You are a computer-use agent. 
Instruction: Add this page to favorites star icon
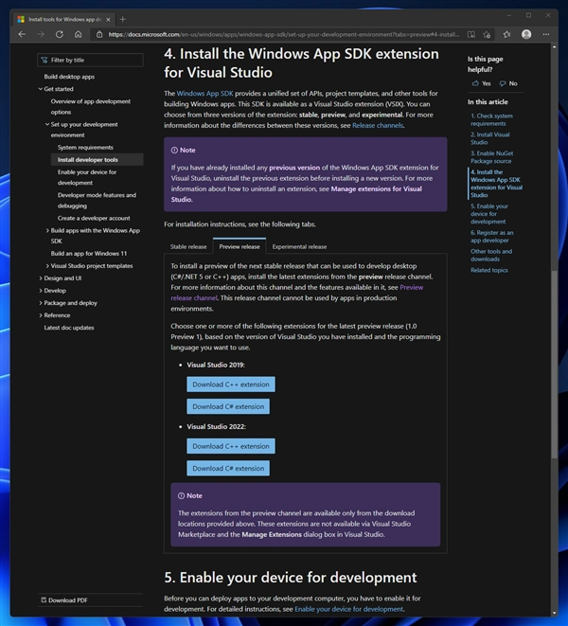[487, 35]
